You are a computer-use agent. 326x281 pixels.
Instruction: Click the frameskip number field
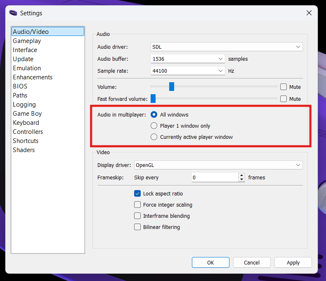click(x=215, y=178)
